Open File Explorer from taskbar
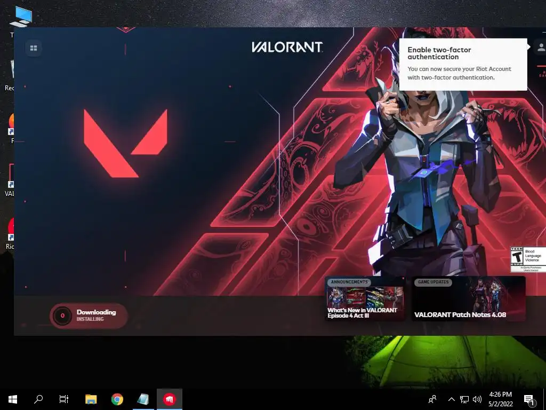The width and height of the screenshot is (546, 410). click(91, 399)
